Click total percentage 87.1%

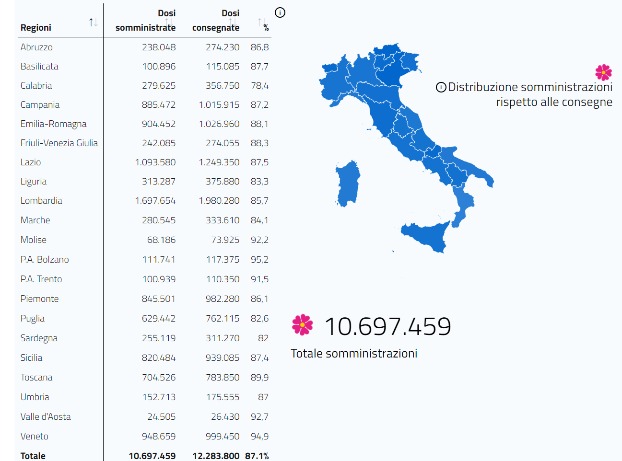[257, 456]
